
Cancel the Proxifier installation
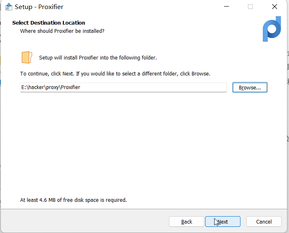point(264,222)
